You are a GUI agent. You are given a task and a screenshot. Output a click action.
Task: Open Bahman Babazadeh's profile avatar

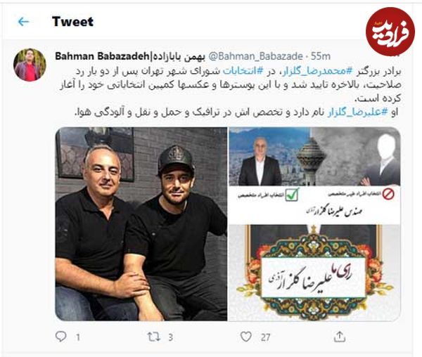coord(30,65)
